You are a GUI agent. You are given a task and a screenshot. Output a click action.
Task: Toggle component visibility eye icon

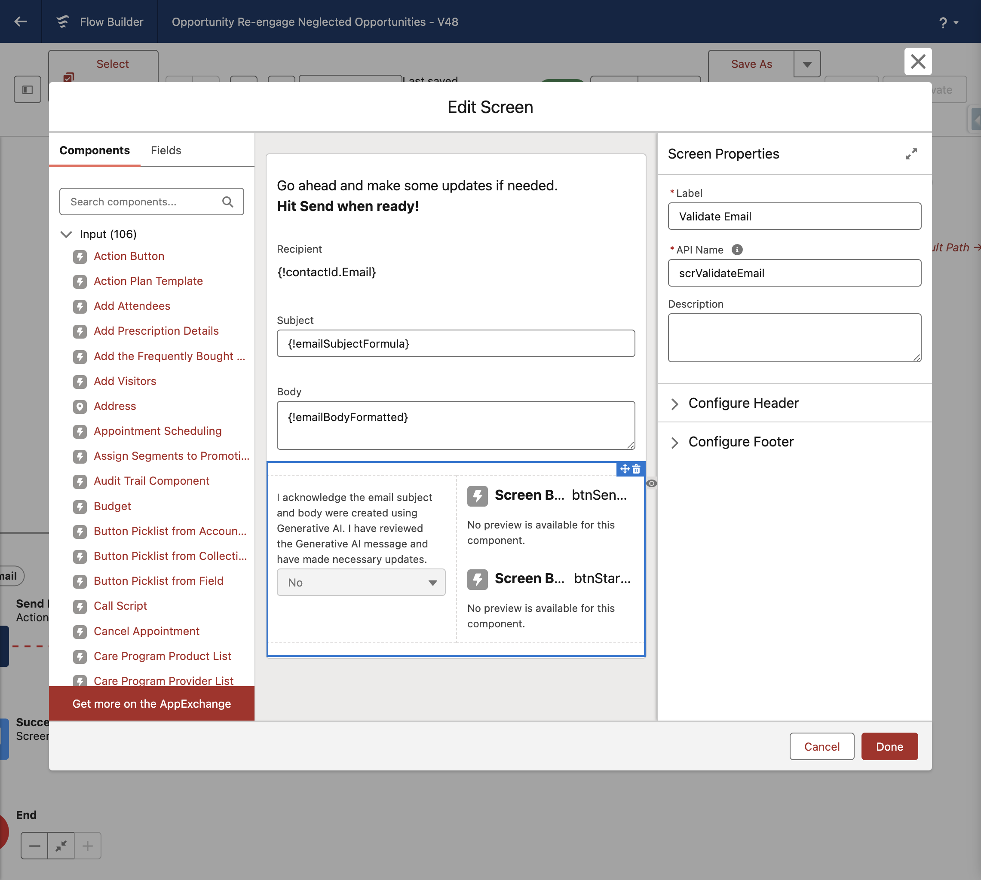pos(651,483)
